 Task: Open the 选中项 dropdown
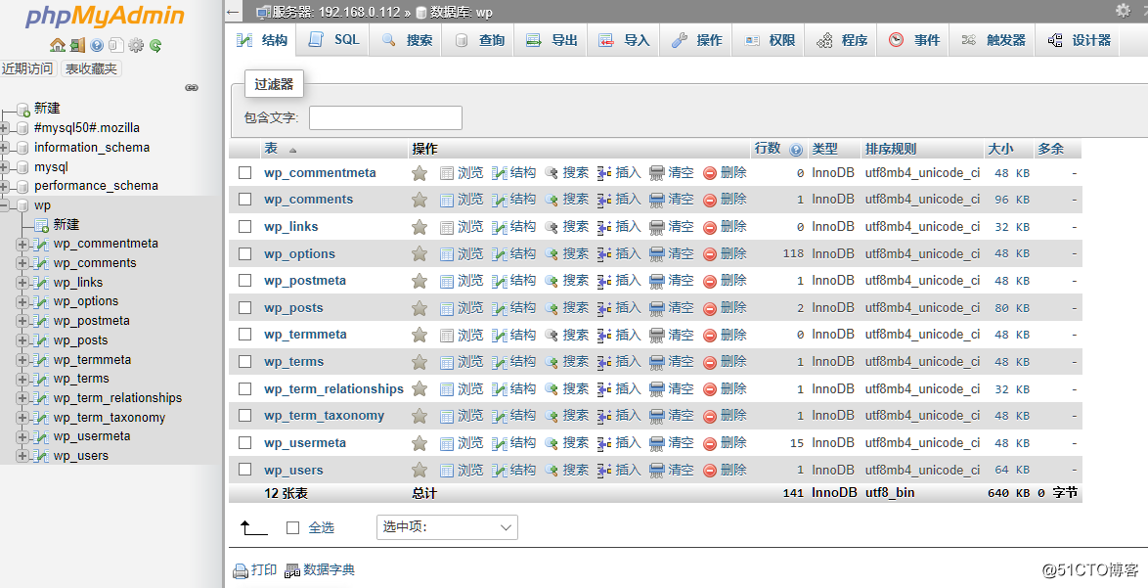point(447,527)
